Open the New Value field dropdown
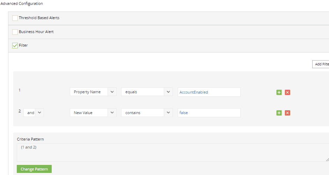Screen dimensions: 329x175 tap(93, 113)
